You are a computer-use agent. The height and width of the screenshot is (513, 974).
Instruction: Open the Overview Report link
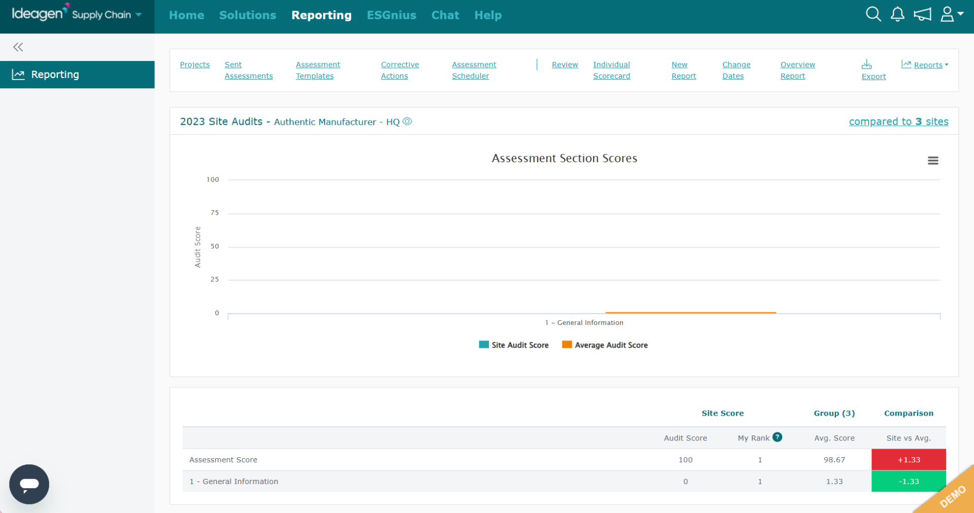797,70
